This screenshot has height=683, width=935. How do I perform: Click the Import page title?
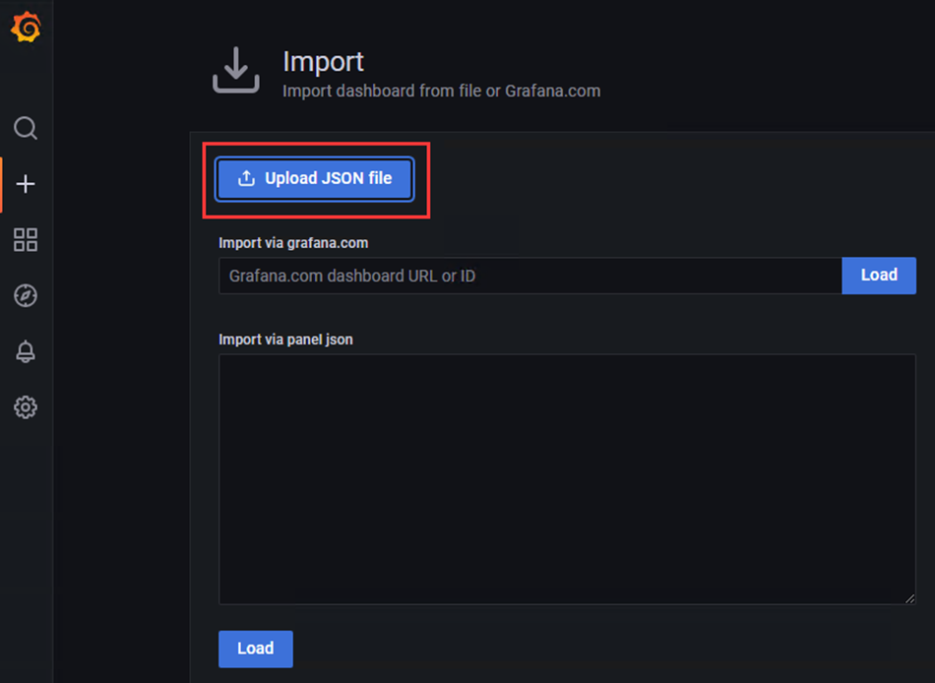pyautogui.click(x=323, y=61)
